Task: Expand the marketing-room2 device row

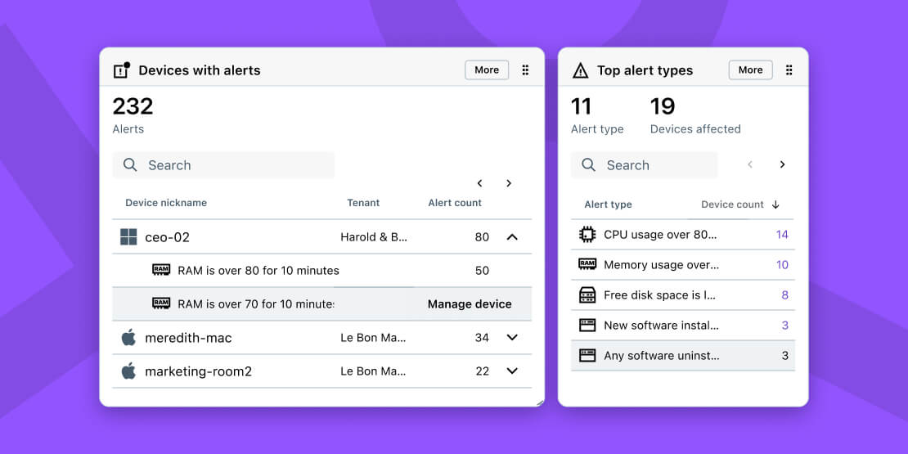Action: pos(512,371)
